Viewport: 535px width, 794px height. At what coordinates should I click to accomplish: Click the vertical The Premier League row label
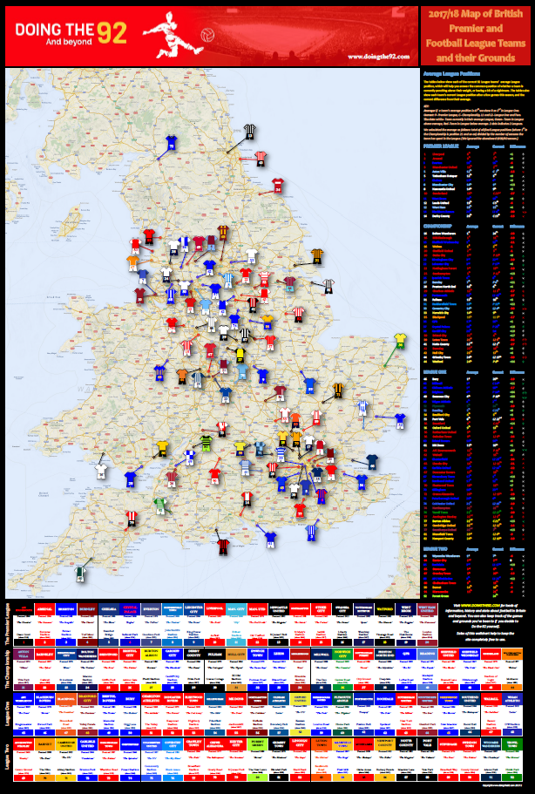8,623
